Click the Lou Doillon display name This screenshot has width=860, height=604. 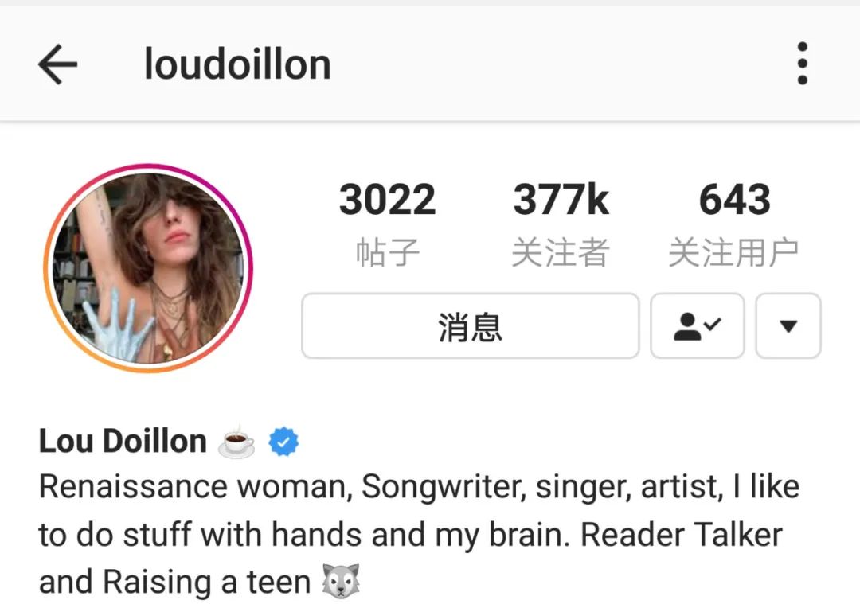coord(123,441)
